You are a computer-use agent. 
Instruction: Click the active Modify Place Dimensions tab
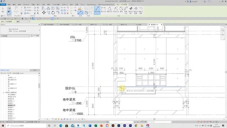(x=122, y=5)
